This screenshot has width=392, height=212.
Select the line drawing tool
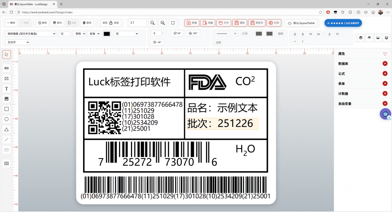(x=7, y=139)
